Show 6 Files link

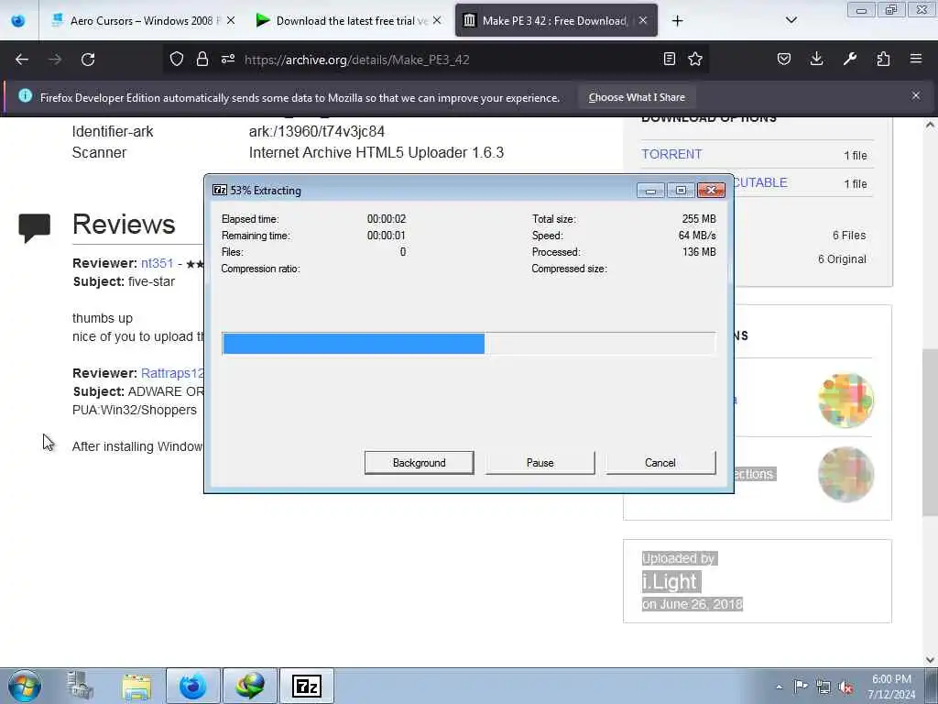click(x=849, y=236)
